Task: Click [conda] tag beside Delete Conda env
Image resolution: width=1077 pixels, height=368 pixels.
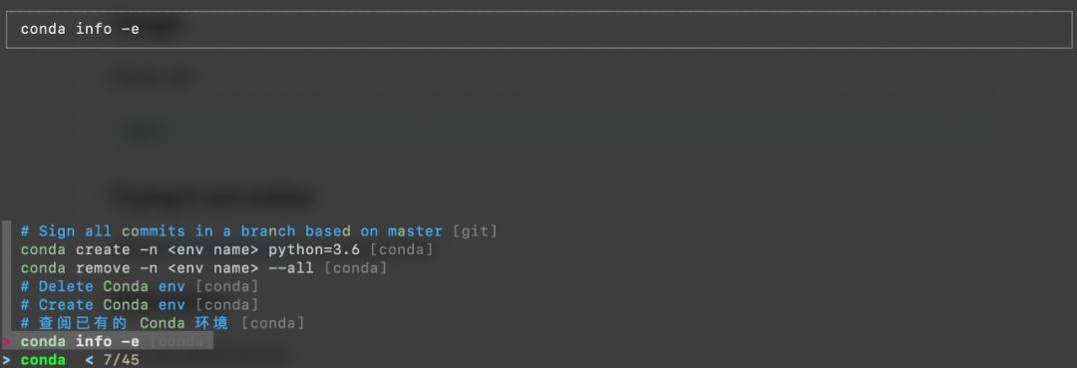Action: (226, 286)
